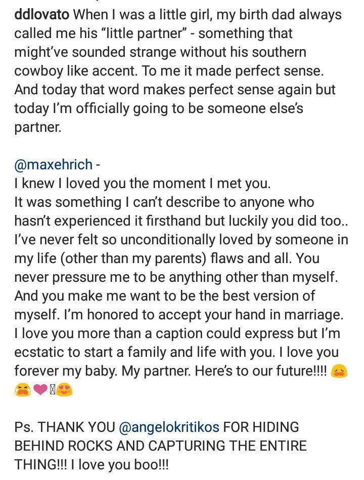Click the unrendered box emoji glyph
364x480 pixels.
pos(52,390)
